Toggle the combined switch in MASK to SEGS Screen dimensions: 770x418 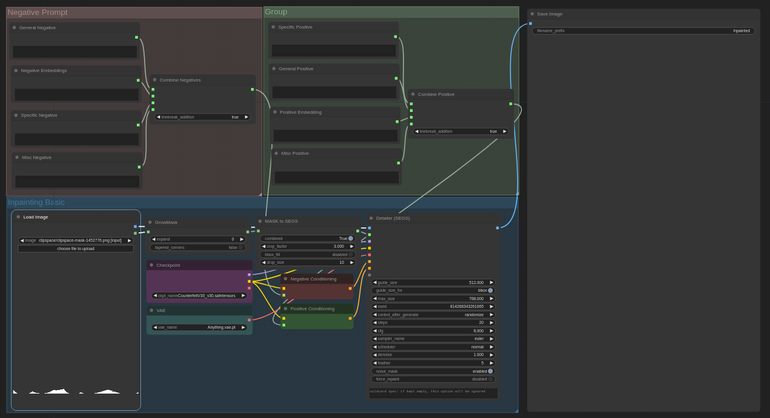(350, 238)
